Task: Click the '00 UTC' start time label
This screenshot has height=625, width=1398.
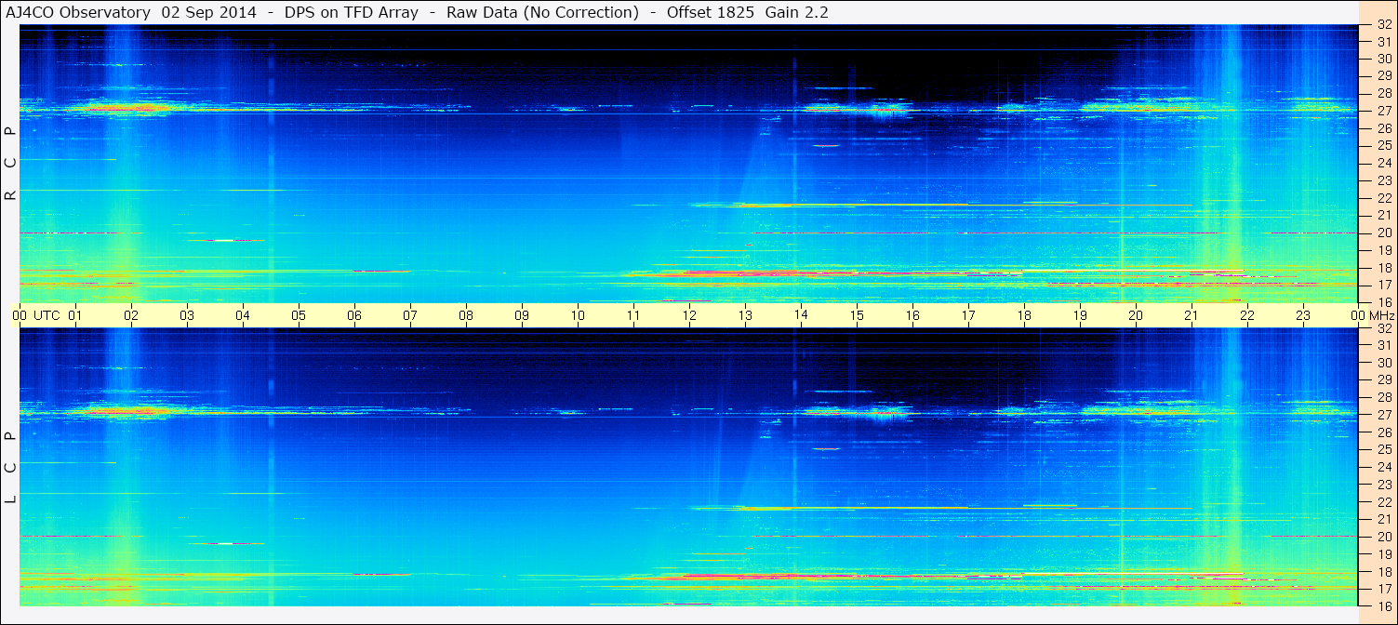Action: pos(36,315)
